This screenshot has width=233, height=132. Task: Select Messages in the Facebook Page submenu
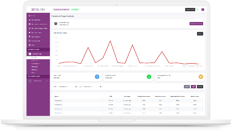coord(35,67)
